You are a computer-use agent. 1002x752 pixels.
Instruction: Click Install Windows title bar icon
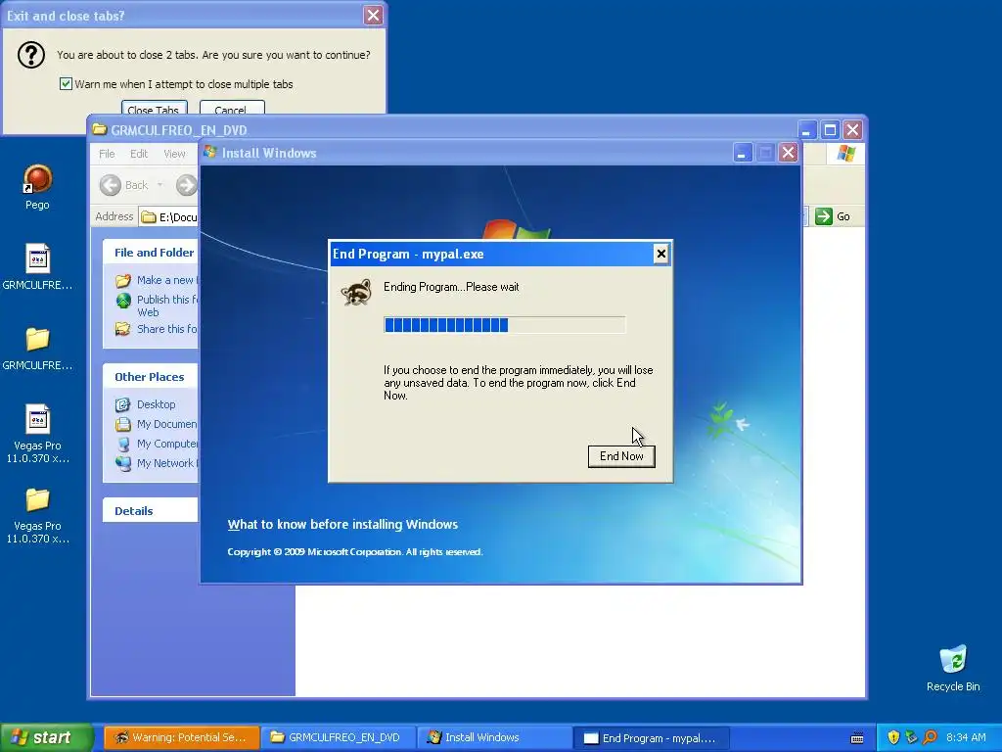tap(210, 152)
